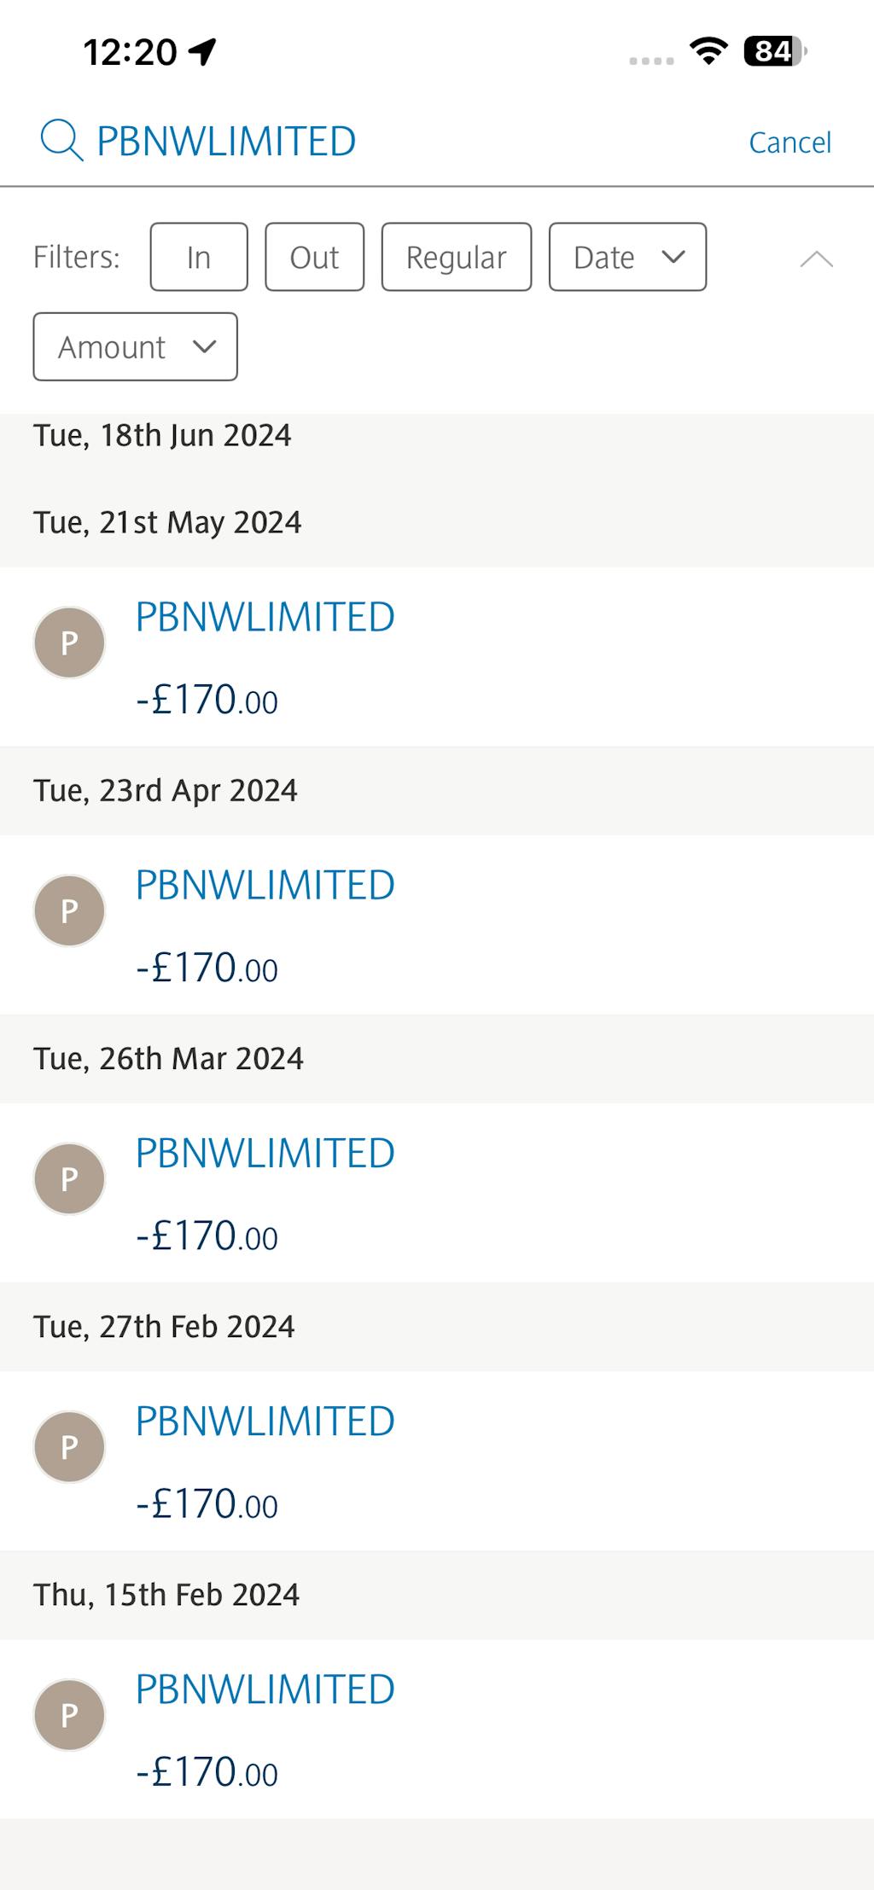This screenshot has width=874, height=1890.
Task: Tap the Wi-Fi status icon
Action: tap(708, 51)
